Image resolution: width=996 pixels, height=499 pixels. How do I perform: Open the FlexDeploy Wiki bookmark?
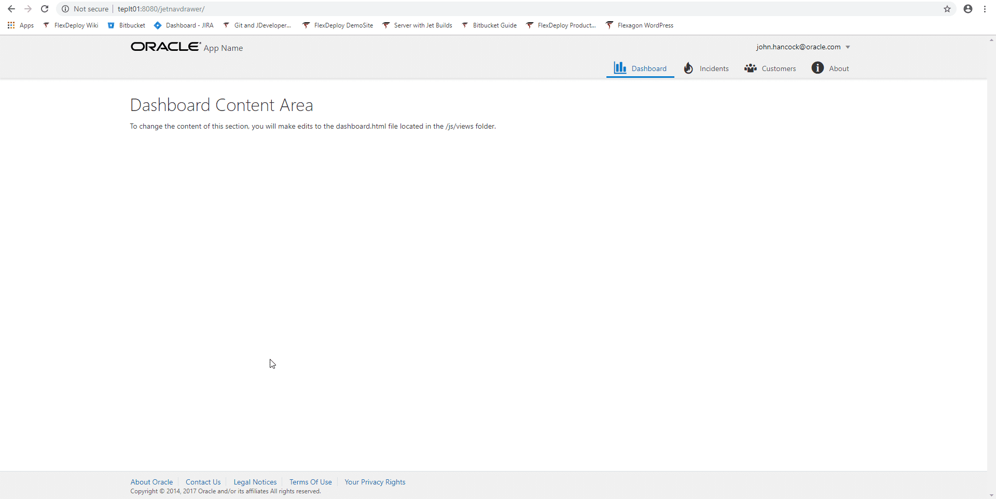(x=71, y=25)
